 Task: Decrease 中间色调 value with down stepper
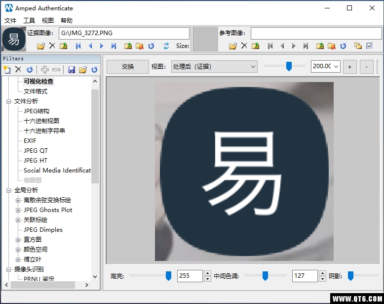[x=322, y=279]
